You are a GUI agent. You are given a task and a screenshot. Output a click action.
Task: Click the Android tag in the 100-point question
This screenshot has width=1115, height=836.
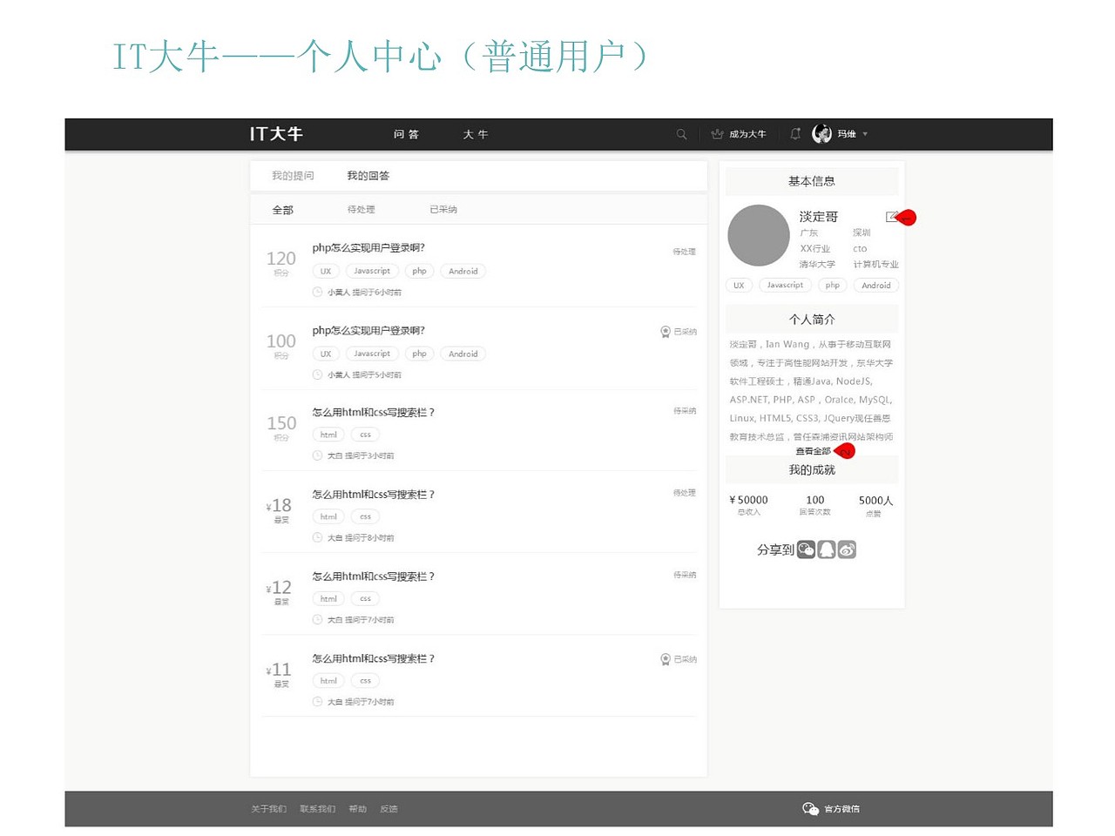click(463, 354)
